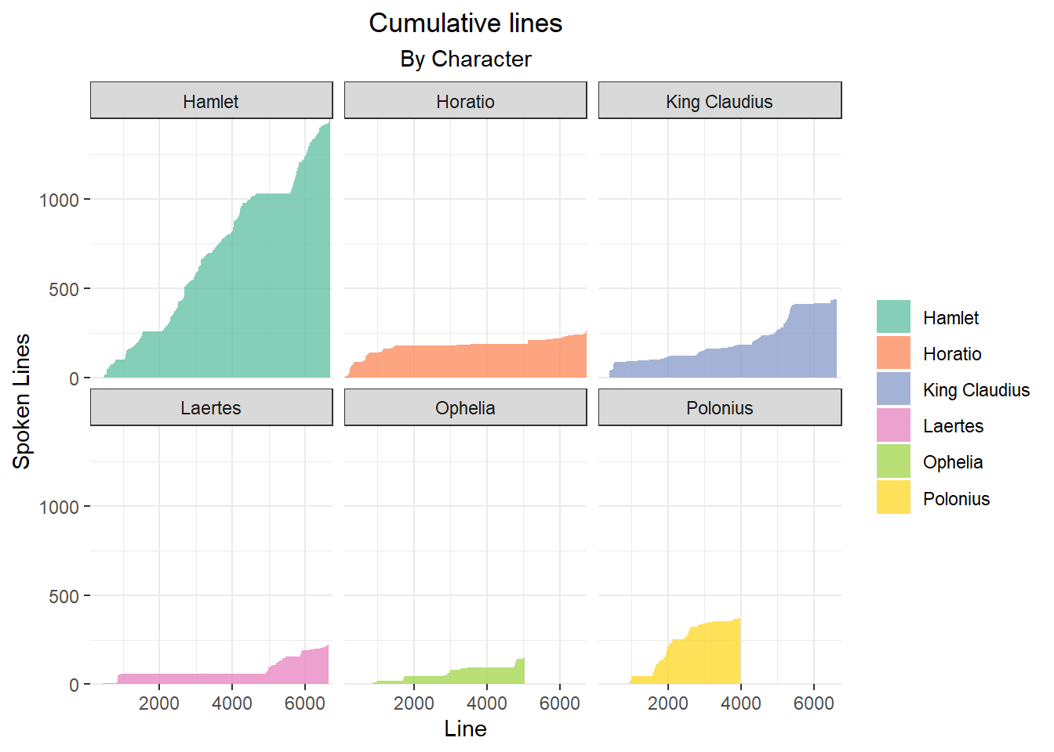Viewport: 1054px width, 752px height.
Task: Click the Hamlet legend color swatch
Action: (893, 316)
